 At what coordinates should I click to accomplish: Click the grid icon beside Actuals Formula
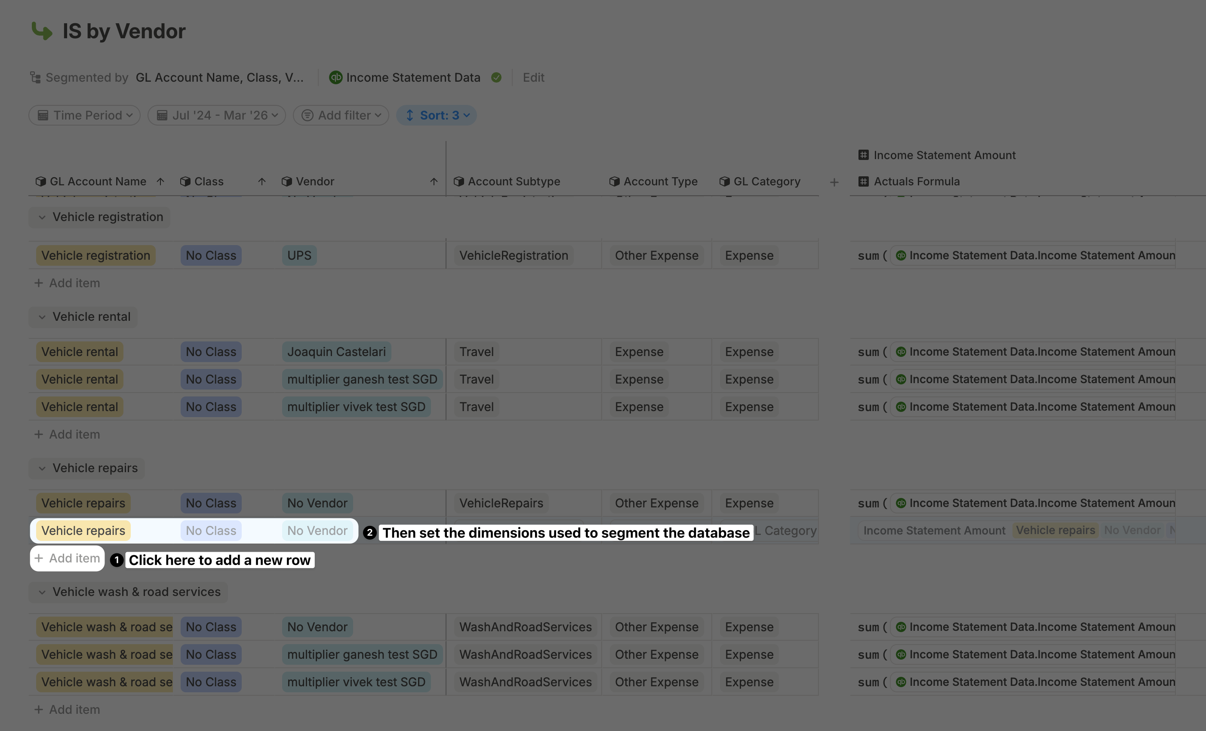pos(864,181)
